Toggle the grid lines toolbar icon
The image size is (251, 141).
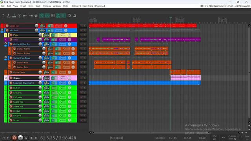point(64,16)
